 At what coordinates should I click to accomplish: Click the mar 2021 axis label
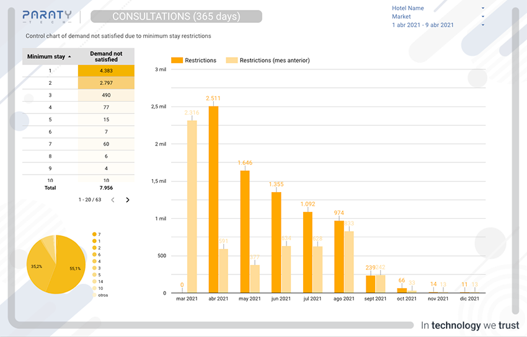[187, 299]
